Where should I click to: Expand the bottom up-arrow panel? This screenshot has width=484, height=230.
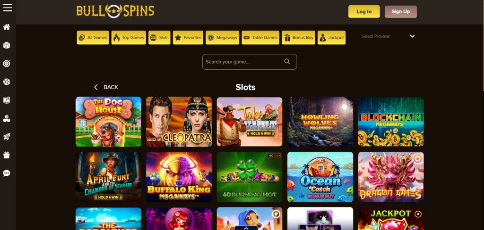pos(246,228)
